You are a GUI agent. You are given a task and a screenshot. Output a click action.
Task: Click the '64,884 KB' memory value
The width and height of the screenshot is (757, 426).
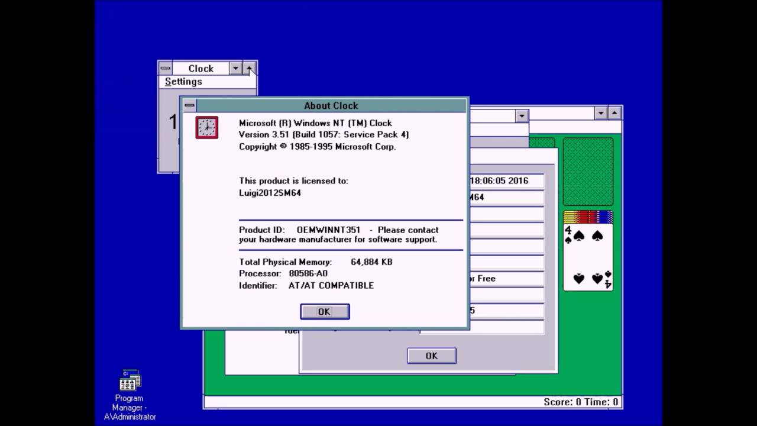click(371, 262)
